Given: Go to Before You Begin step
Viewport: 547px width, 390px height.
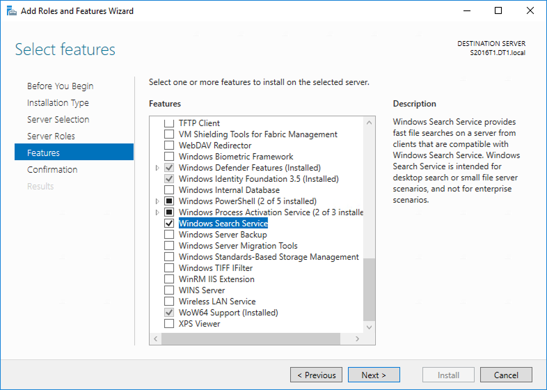Looking at the screenshot, I should pos(61,86).
